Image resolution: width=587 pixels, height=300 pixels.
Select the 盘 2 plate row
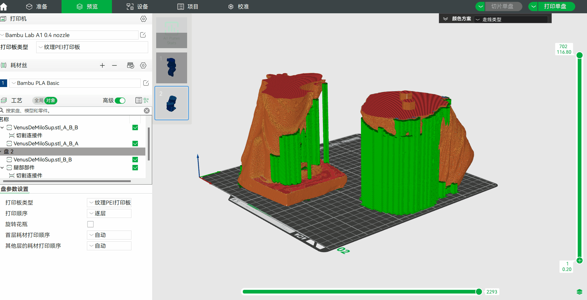tap(73, 152)
